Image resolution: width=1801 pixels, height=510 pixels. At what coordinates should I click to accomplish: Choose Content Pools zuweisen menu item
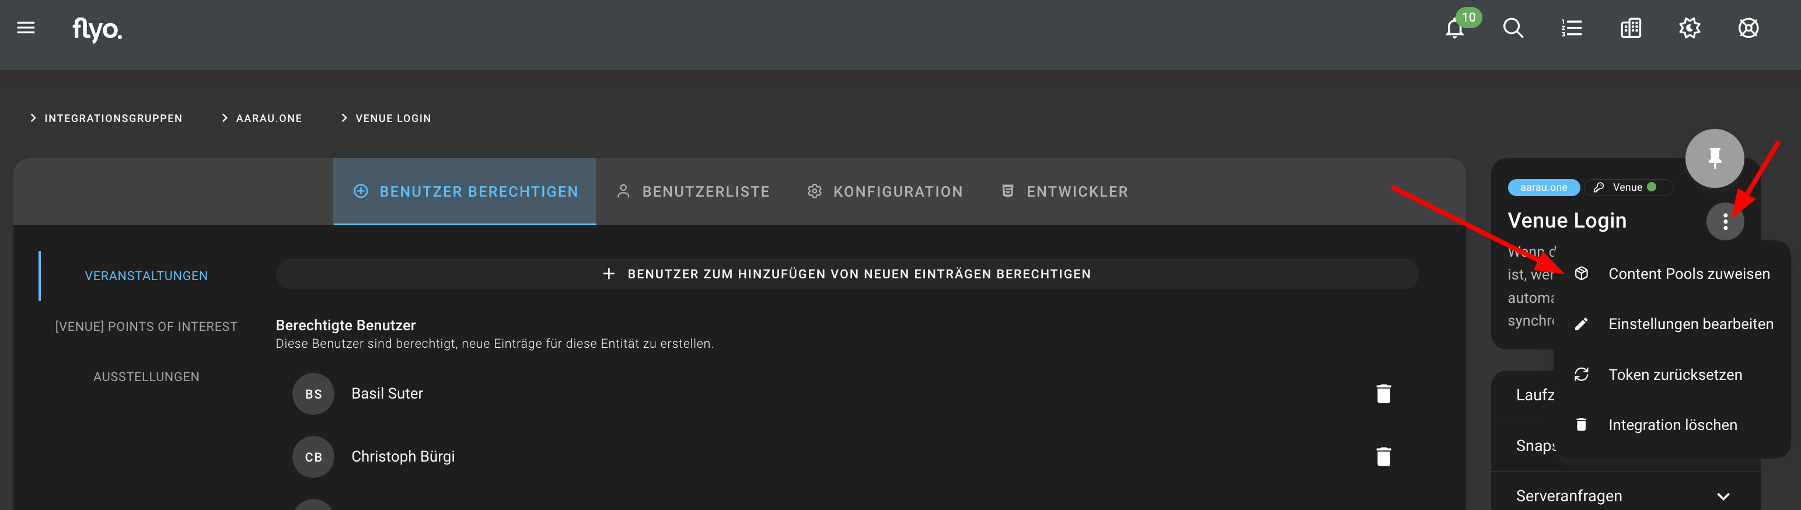(1671, 274)
